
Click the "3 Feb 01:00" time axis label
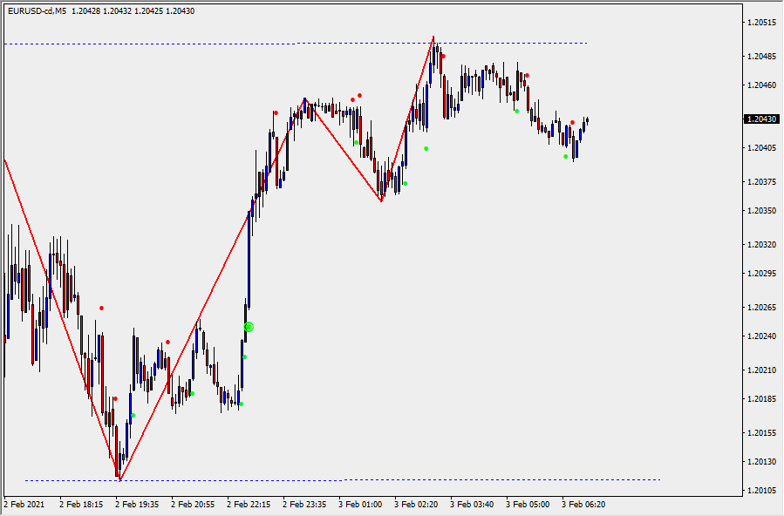(x=360, y=504)
